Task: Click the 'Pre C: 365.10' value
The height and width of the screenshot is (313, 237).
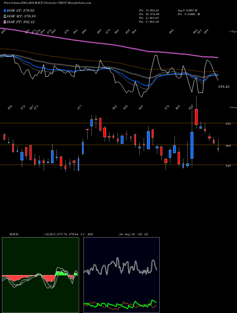Action: 149,22
